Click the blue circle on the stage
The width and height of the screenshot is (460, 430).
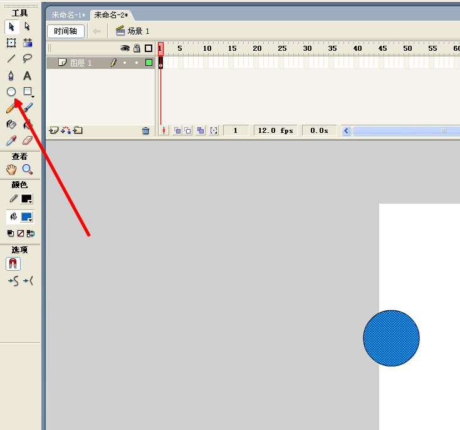391,338
